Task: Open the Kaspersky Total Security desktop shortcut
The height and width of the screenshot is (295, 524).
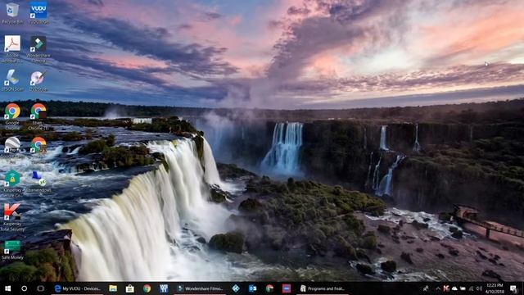Action: (12, 217)
